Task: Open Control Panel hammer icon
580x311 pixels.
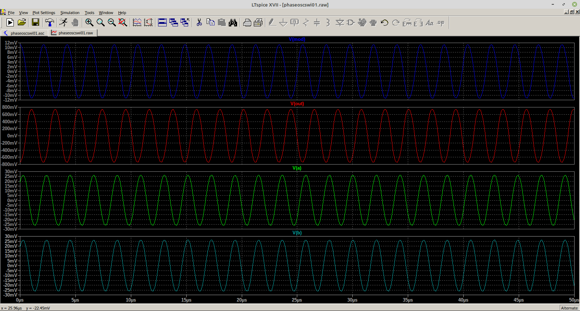Action: [x=50, y=22]
